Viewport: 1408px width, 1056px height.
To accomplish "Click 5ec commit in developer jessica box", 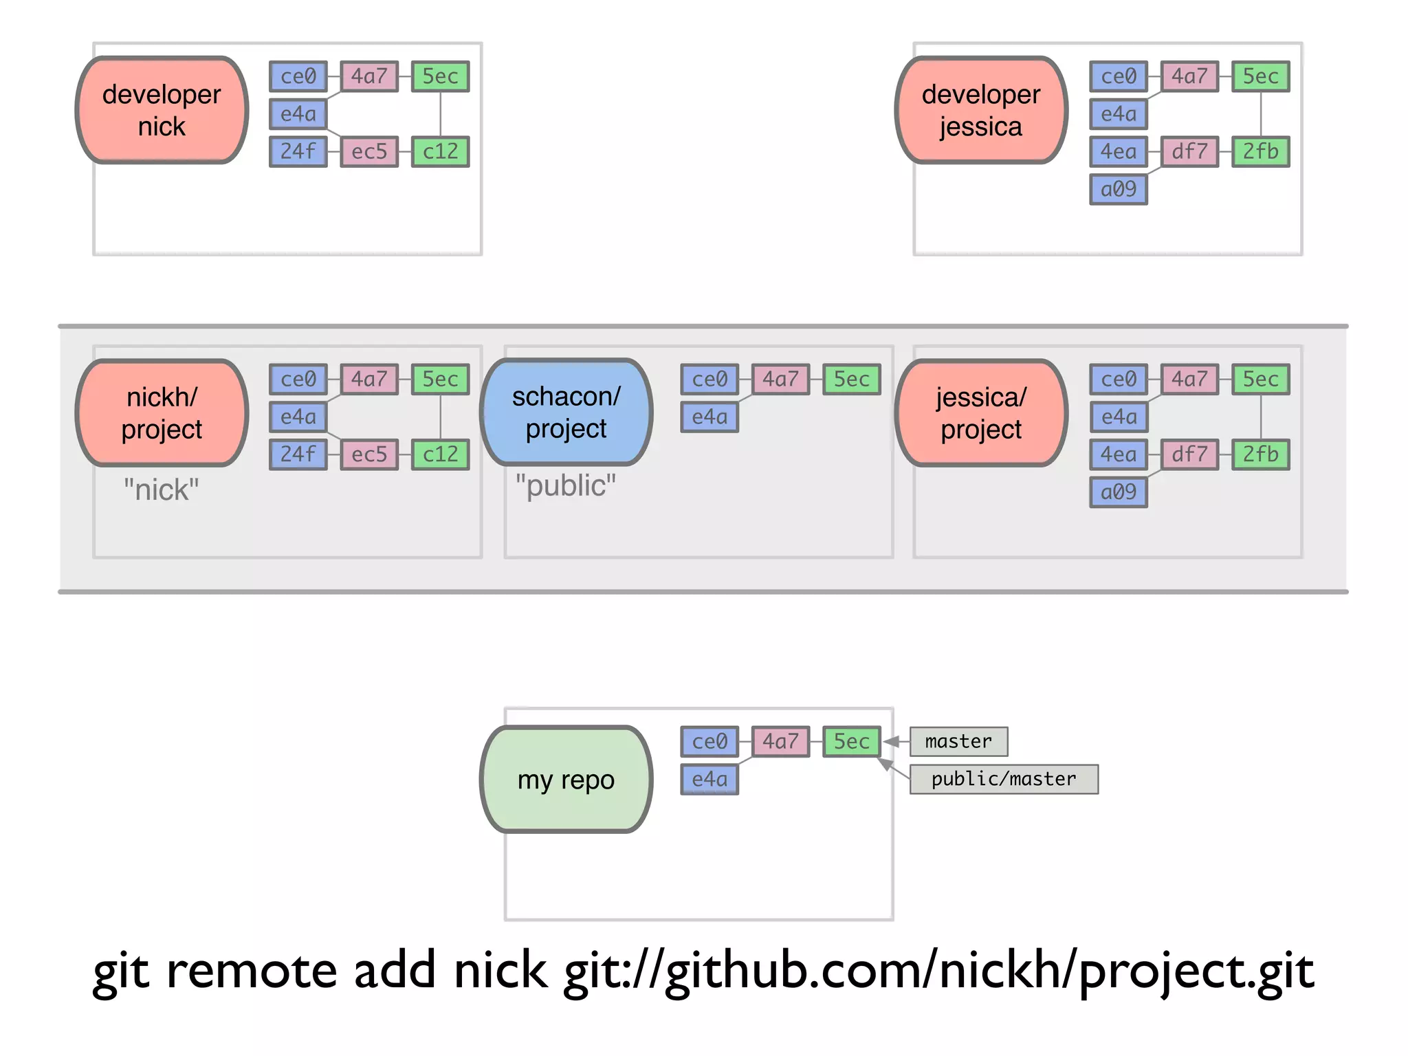I will coord(1260,76).
